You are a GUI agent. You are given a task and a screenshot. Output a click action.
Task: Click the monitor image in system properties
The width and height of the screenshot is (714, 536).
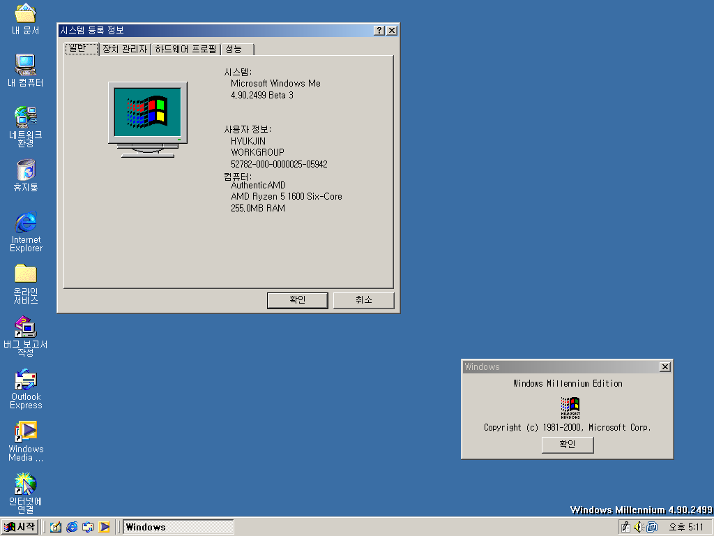[148, 120]
